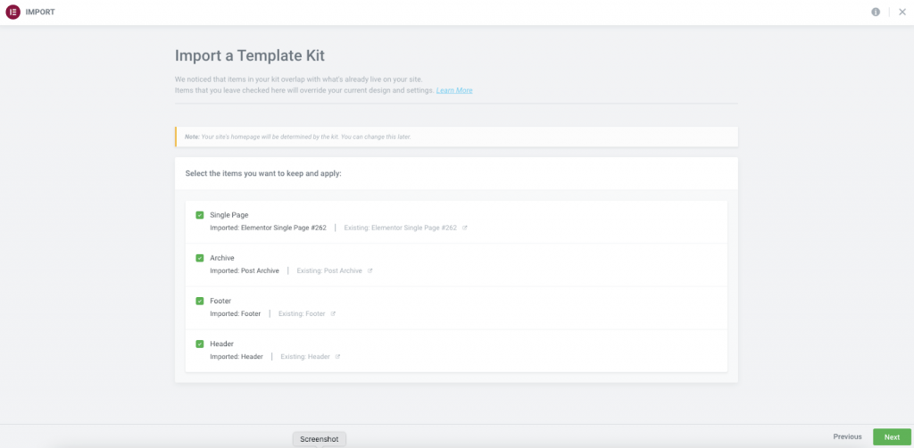Open existing Header external link icon
Image resolution: width=914 pixels, height=448 pixels.
point(337,356)
